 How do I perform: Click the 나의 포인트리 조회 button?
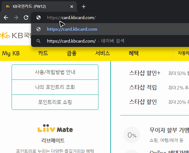click(x=55, y=87)
